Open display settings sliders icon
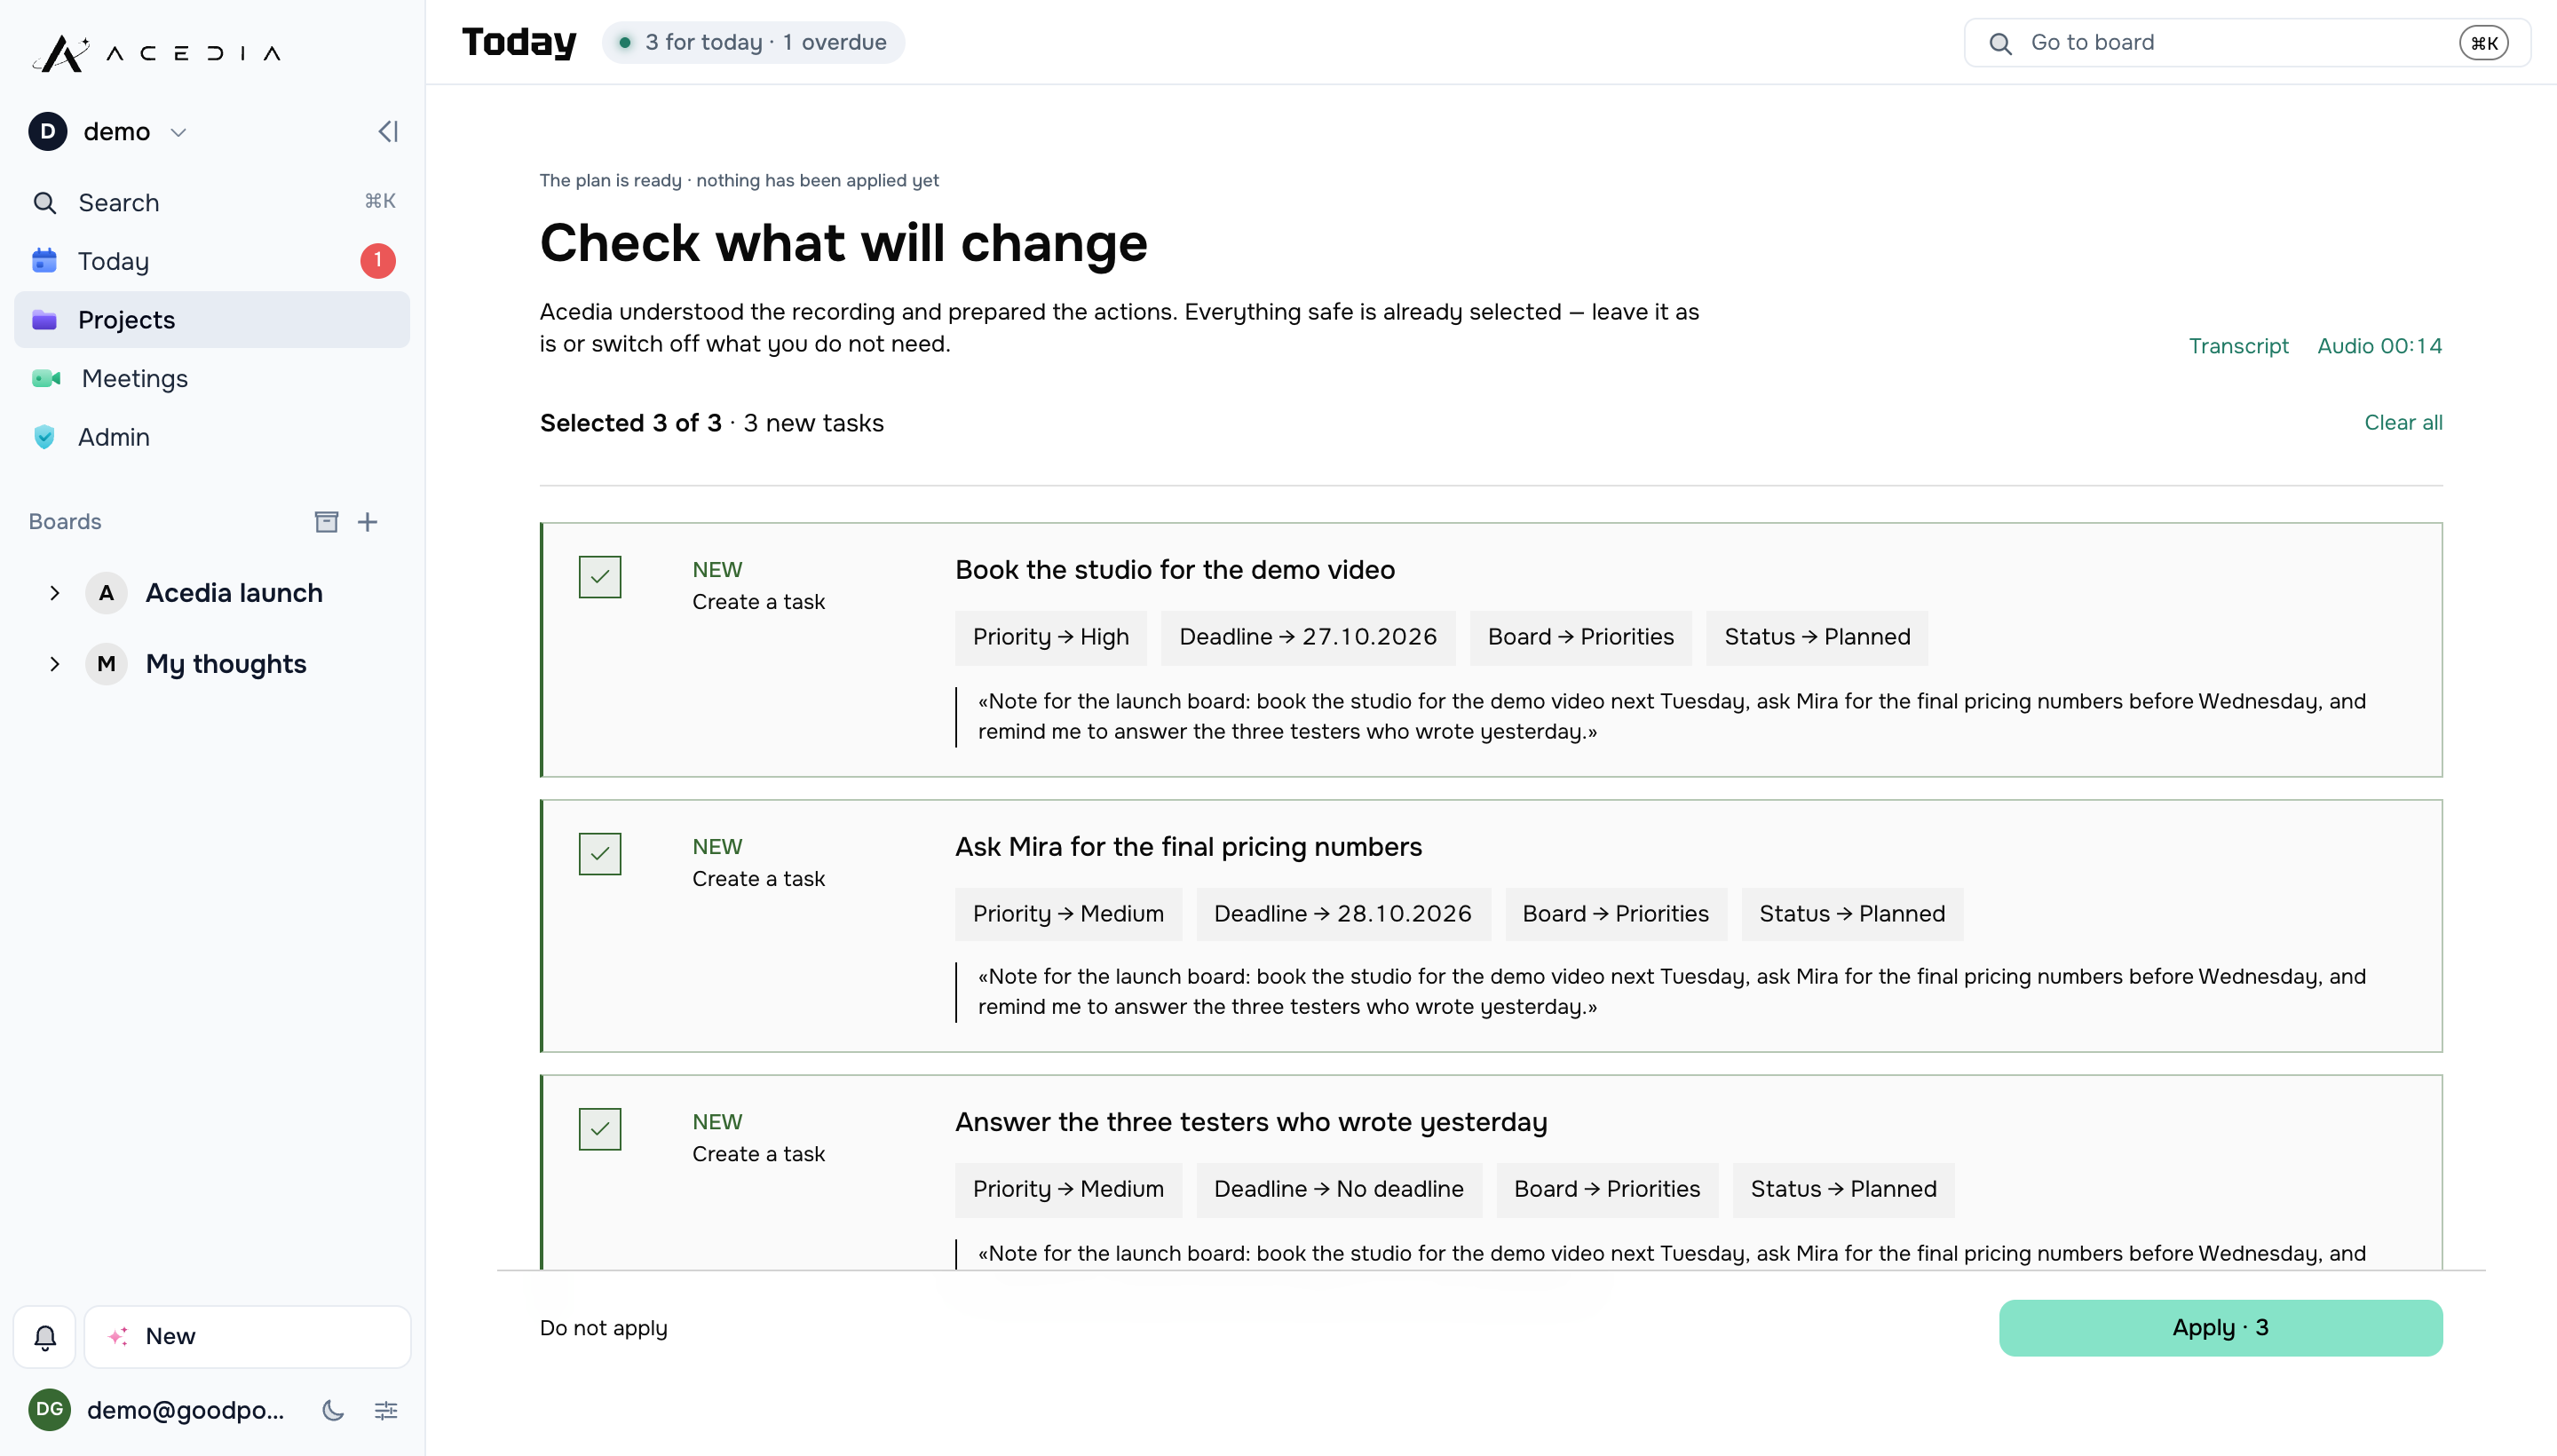 (386, 1411)
